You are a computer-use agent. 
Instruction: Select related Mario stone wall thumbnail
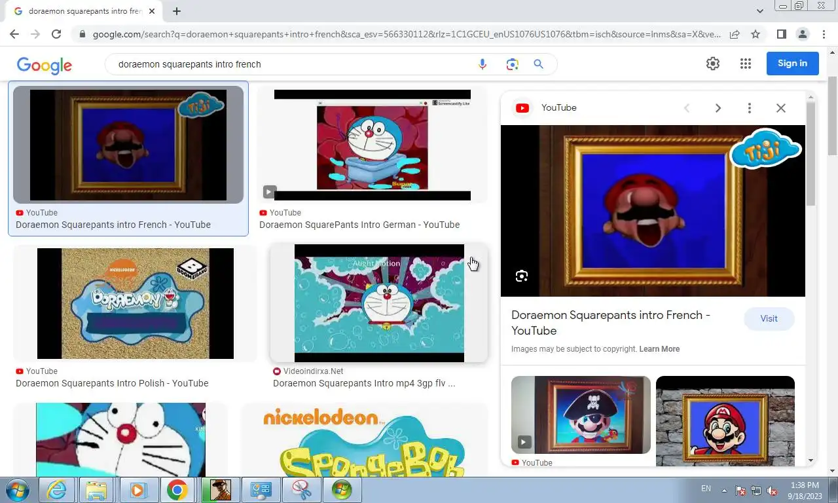(725, 420)
